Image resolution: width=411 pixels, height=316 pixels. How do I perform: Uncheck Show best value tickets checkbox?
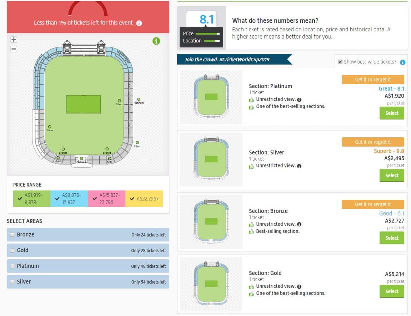340,62
